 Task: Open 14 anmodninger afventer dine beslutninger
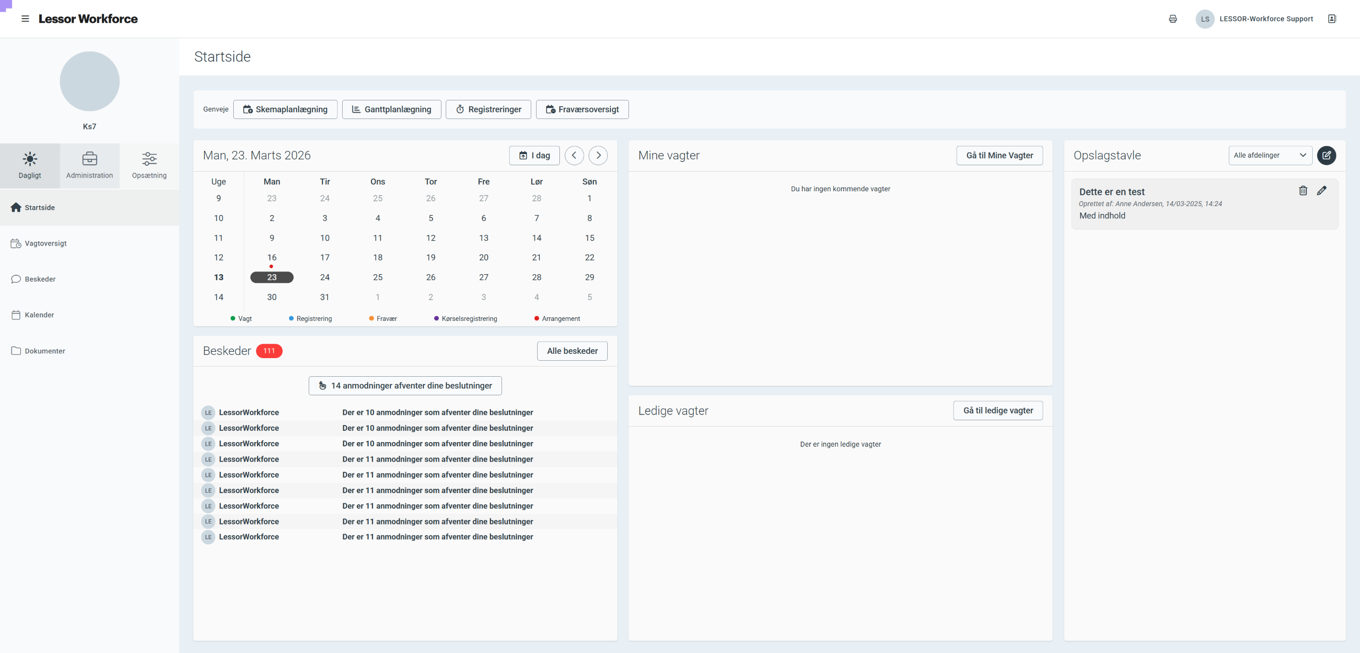pyautogui.click(x=405, y=385)
